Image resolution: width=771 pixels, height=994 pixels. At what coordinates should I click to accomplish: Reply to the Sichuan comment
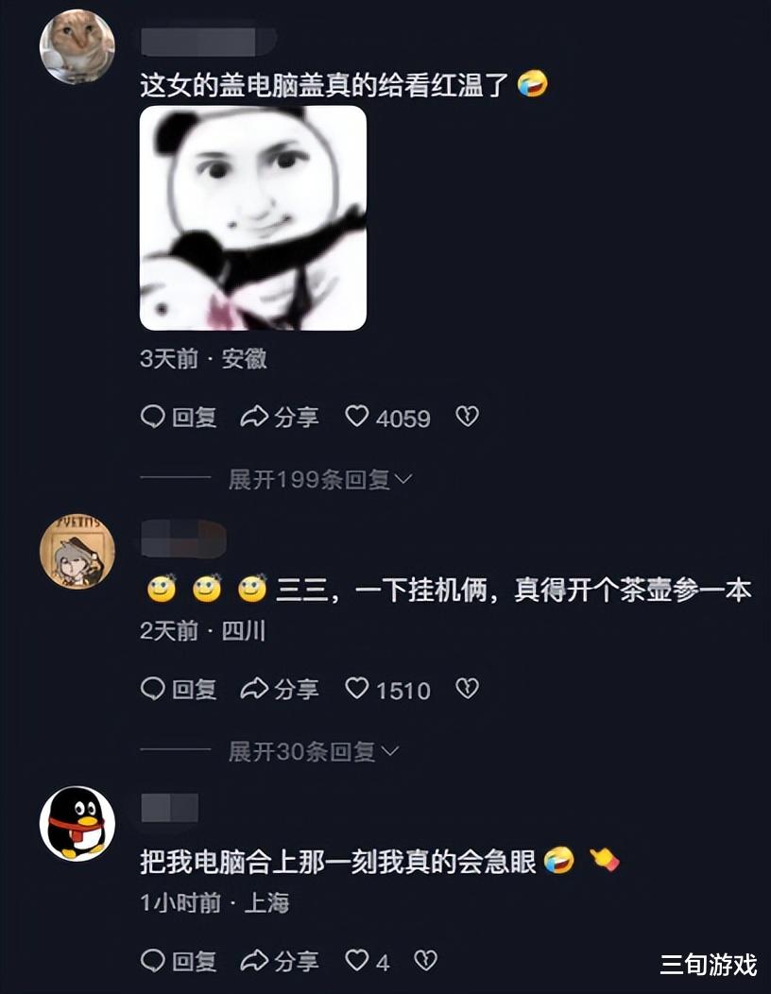tap(179, 689)
